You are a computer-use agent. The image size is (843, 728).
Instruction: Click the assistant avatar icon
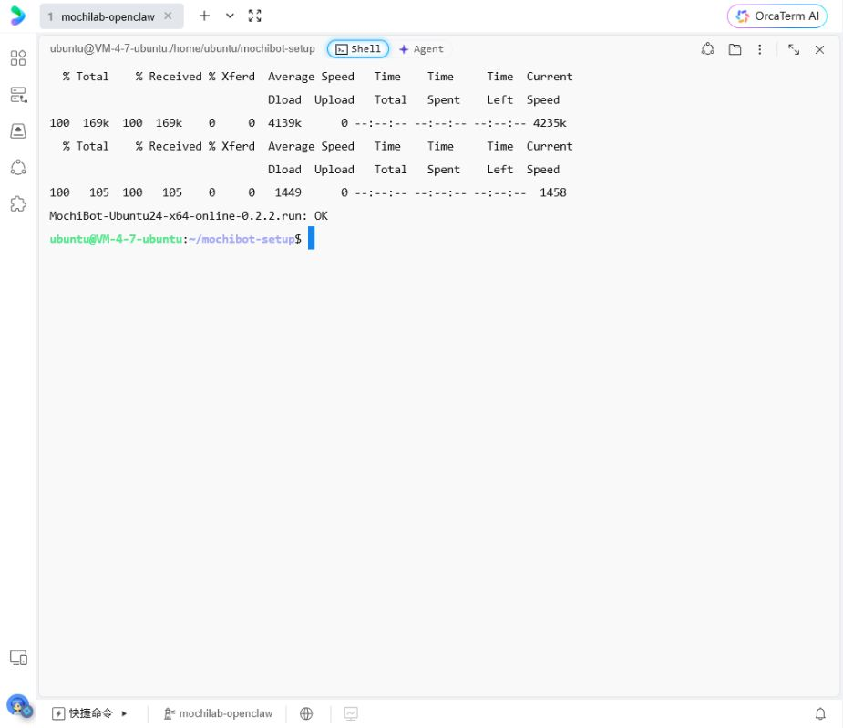19,705
